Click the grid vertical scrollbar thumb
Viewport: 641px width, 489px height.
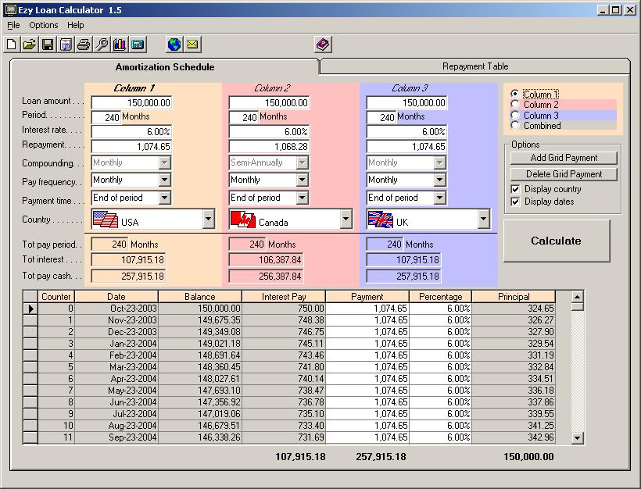click(577, 307)
